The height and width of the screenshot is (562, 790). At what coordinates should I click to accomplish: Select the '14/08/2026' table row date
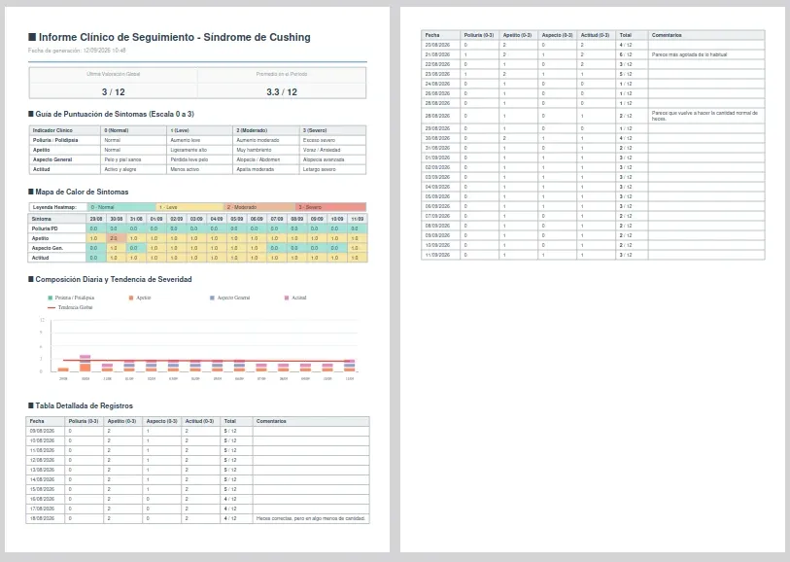pyautogui.click(x=43, y=480)
